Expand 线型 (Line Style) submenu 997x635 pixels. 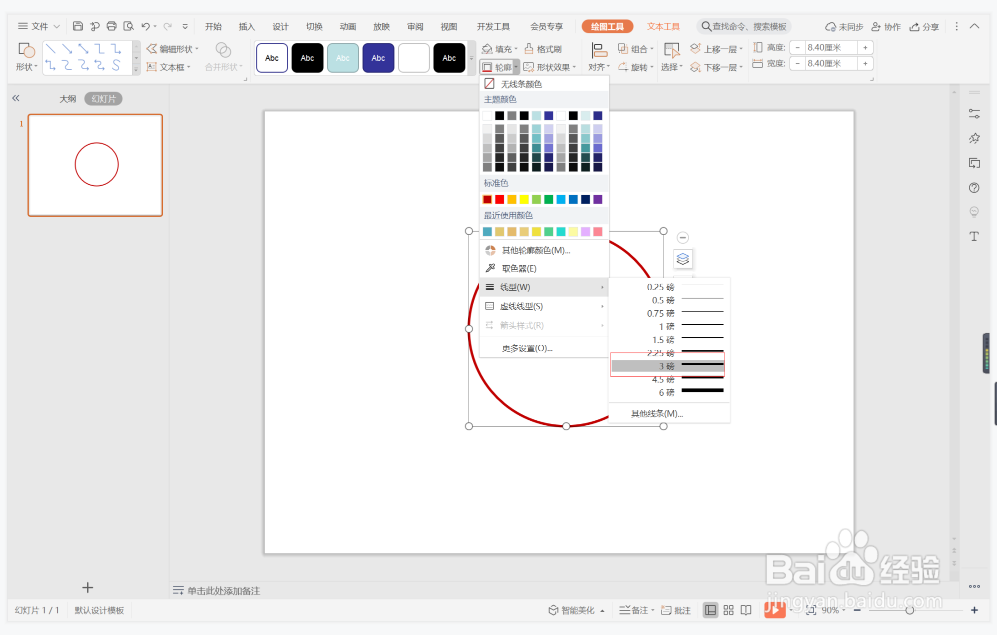[x=543, y=287]
